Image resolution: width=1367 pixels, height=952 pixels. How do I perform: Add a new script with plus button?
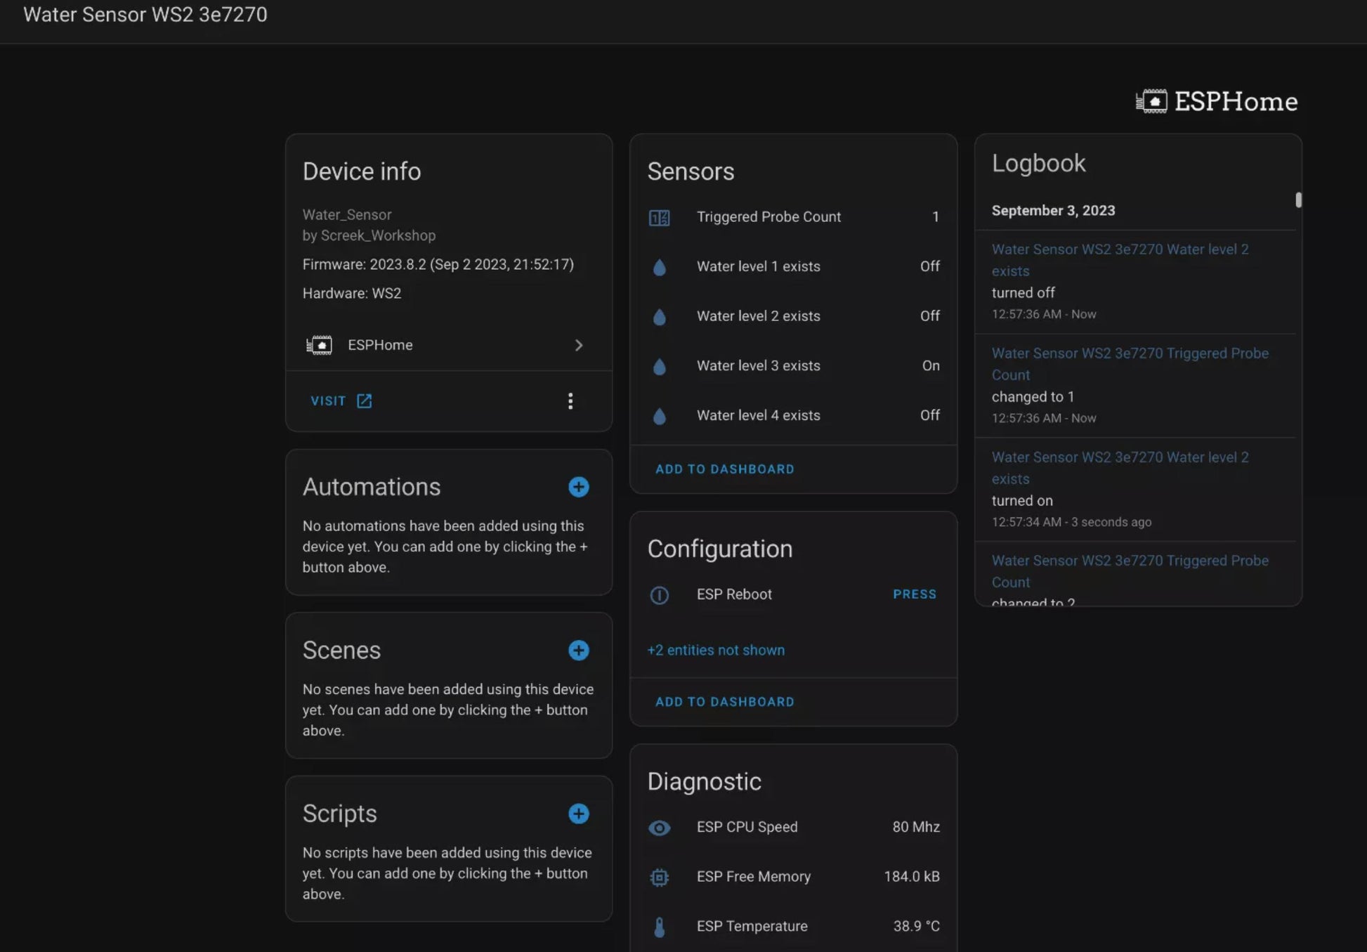pos(579,814)
